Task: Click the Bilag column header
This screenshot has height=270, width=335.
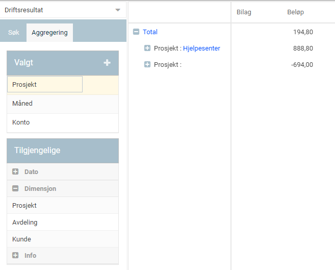Action: (244, 12)
